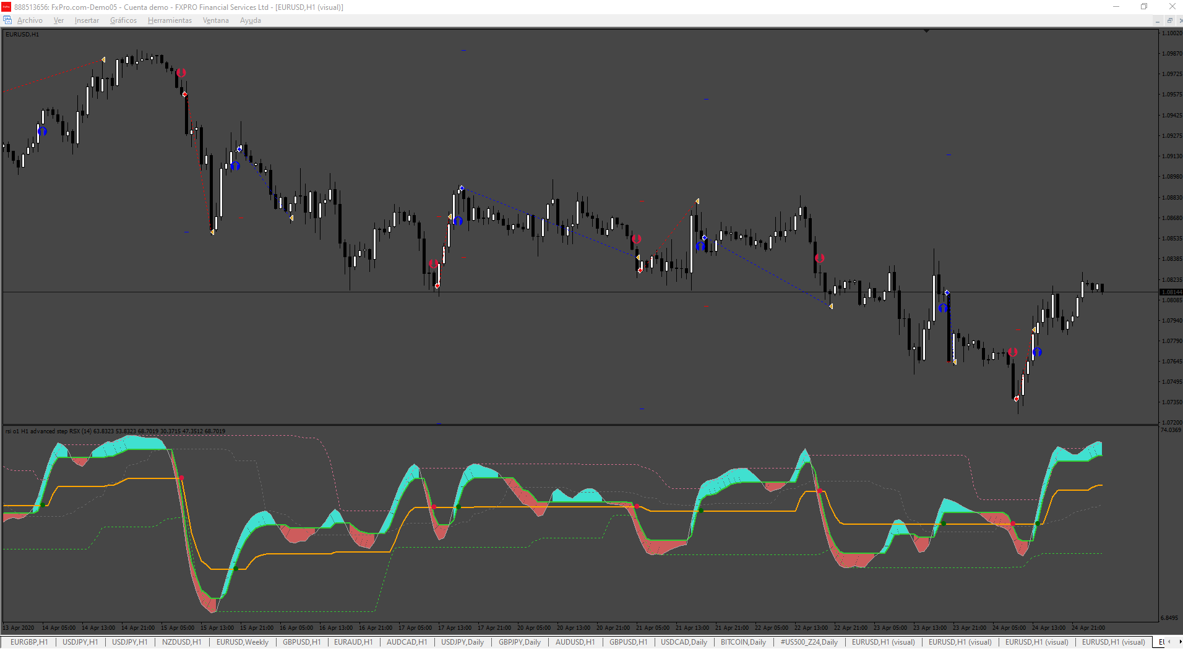This screenshot has height=649, width=1183.
Task: Click the 1.08980 price scale value
Action: 1172,177
